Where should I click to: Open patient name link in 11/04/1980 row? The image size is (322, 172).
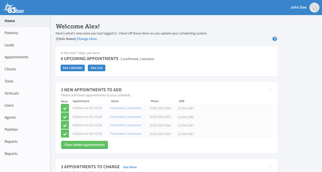click(x=126, y=117)
